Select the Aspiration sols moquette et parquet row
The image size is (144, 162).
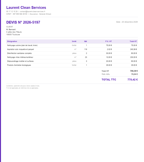72,49
